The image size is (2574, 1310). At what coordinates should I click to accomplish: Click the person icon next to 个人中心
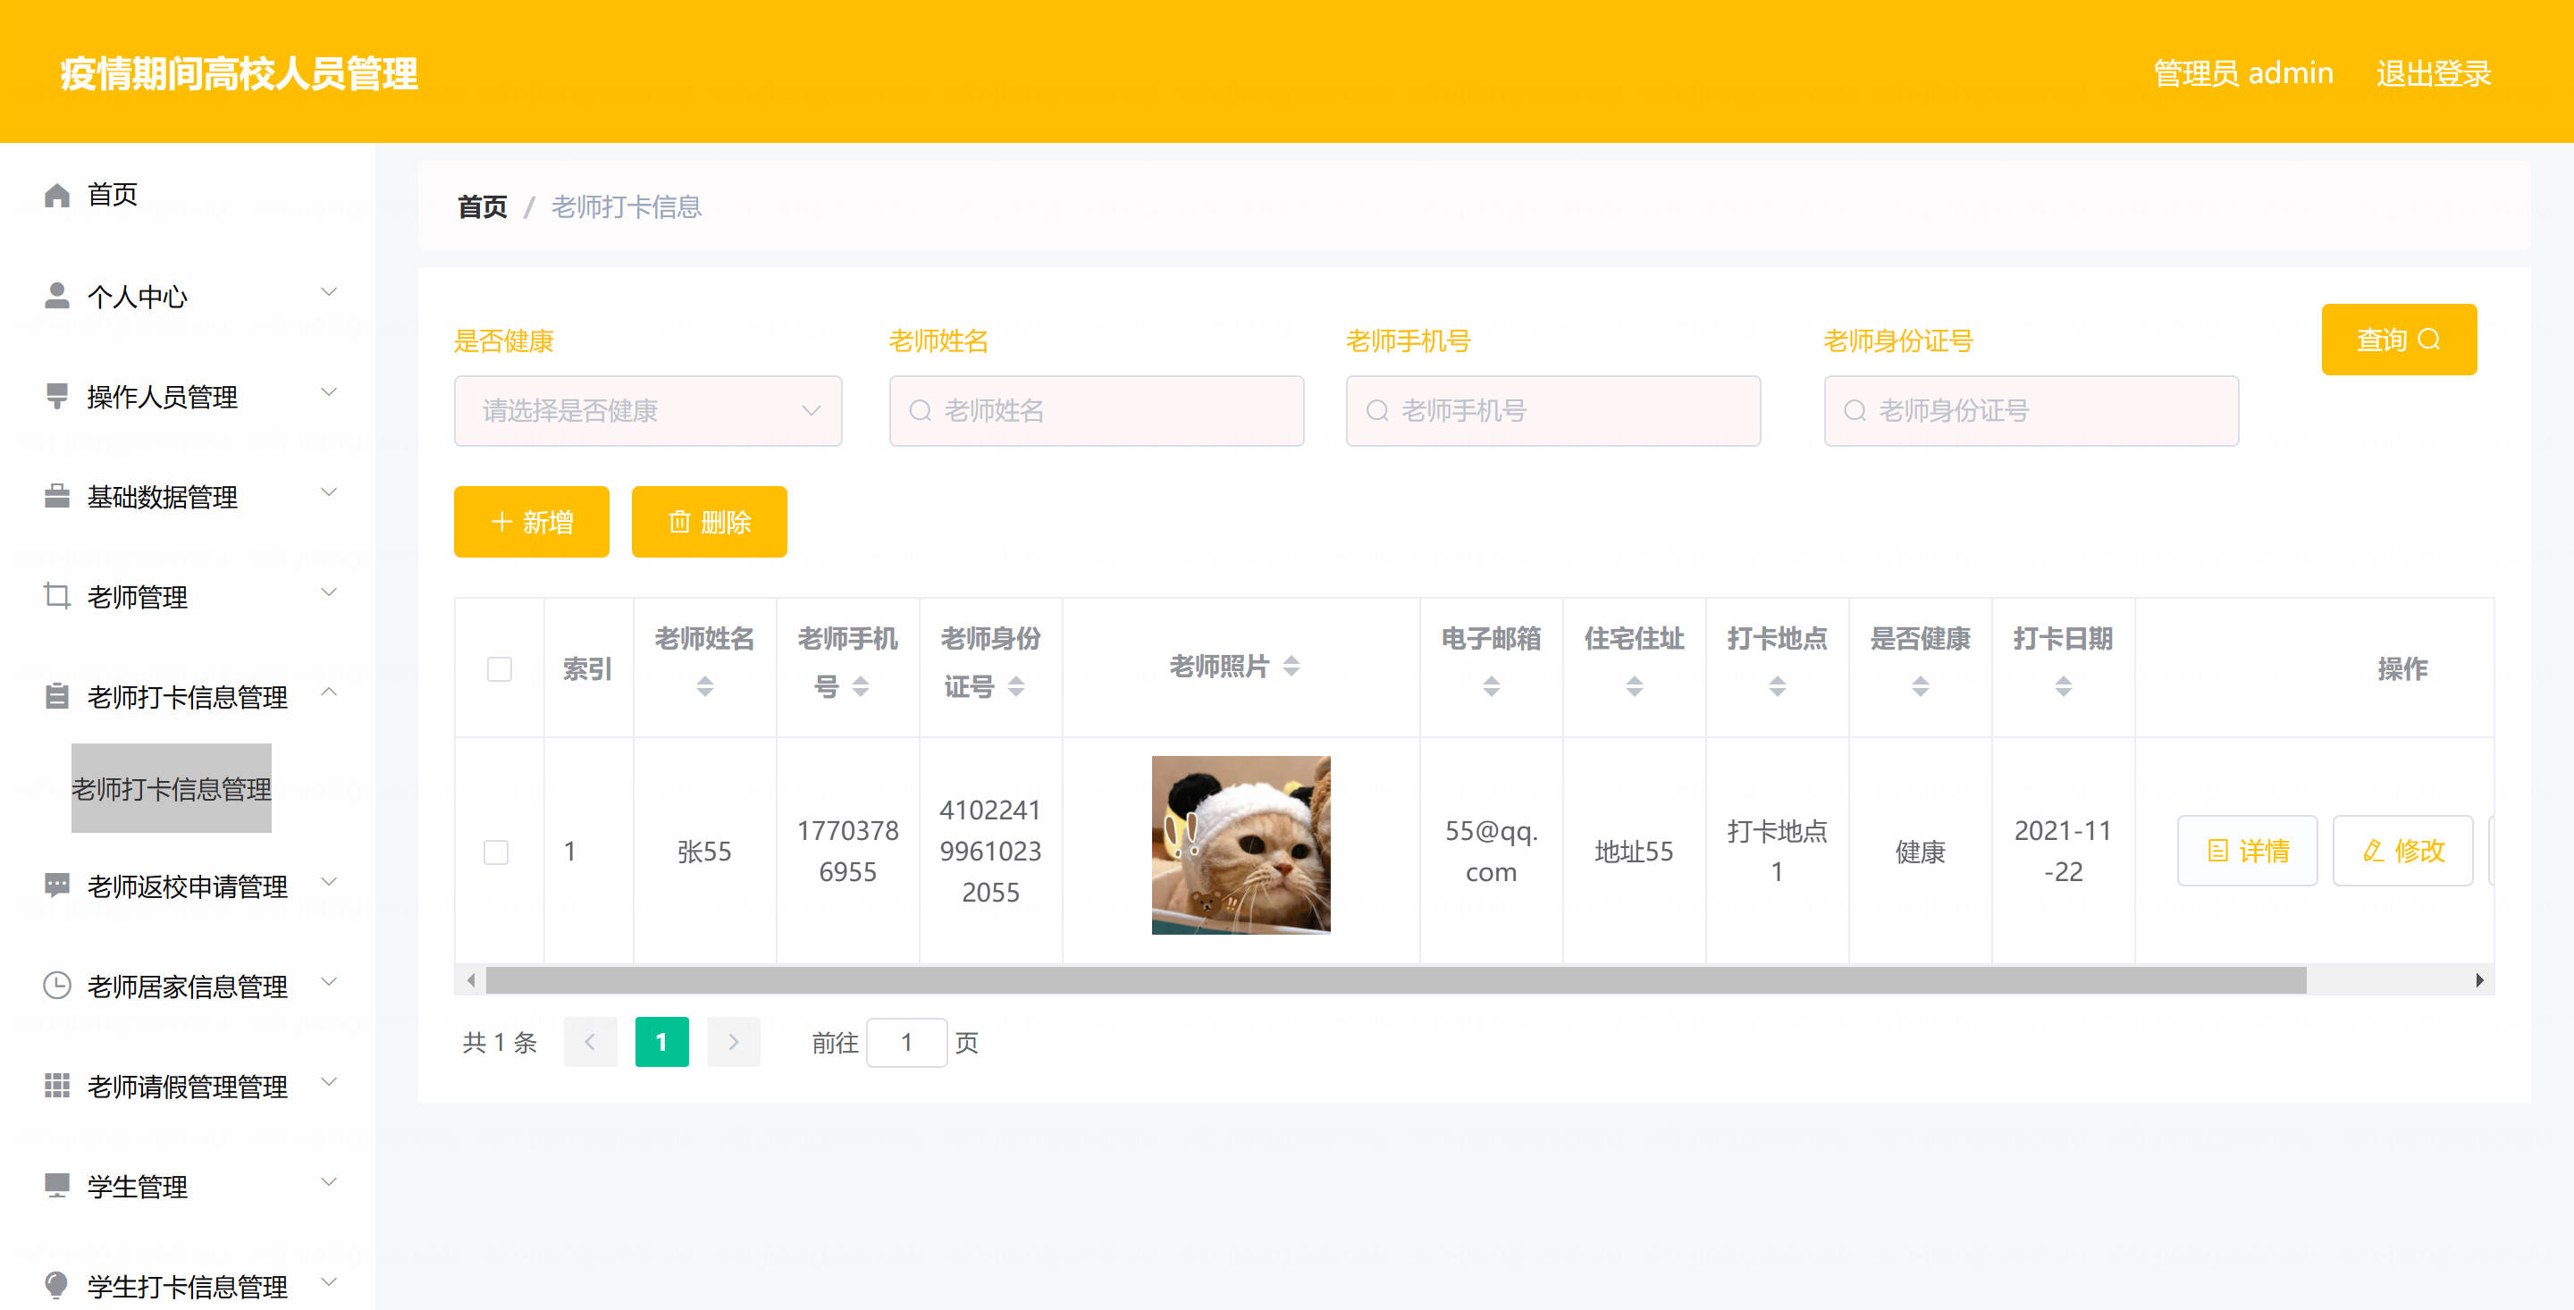pos(57,296)
